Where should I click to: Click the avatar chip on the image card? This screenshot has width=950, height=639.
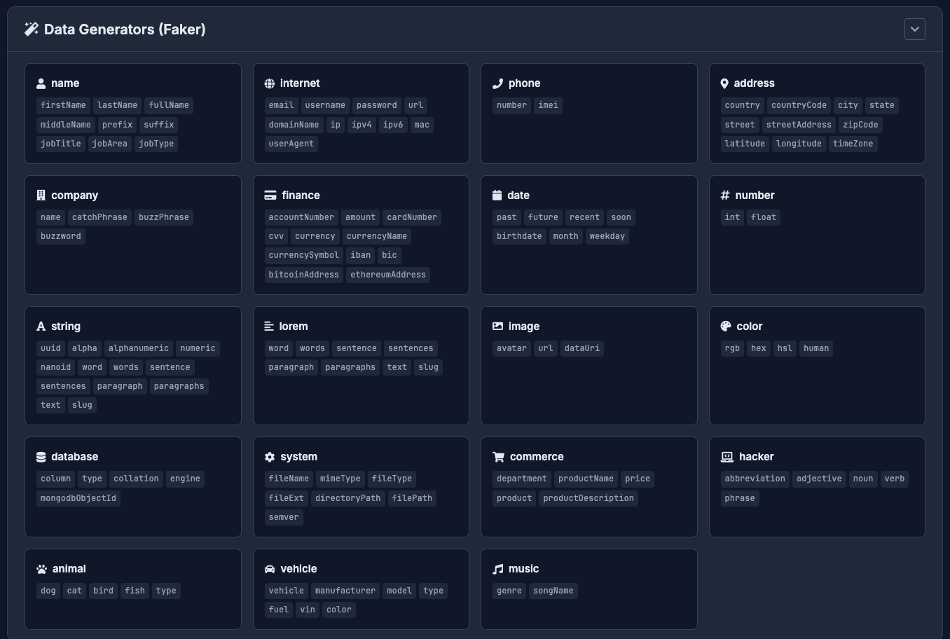511,348
